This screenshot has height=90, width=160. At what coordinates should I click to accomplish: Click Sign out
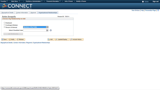pyautogui.click(x=155, y=1)
